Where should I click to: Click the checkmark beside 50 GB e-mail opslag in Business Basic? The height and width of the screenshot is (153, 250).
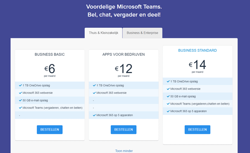coord(20,100)
